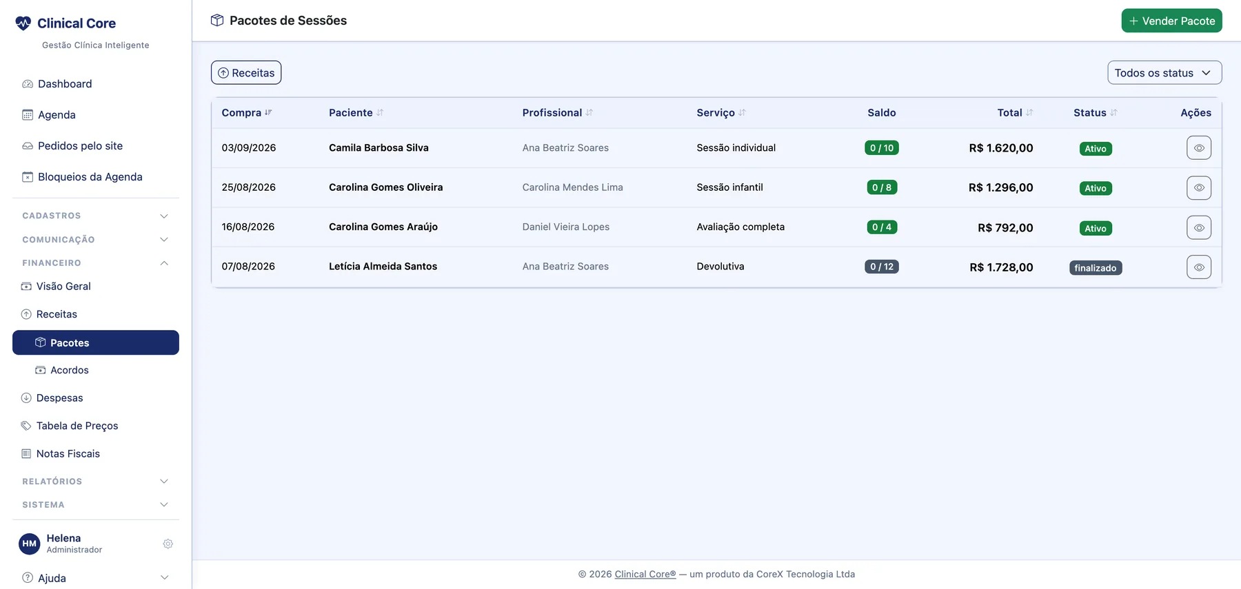Sort by Paciente column arrows icon
Viewport: 1241px width, 589px height.
tap(380, 112)
